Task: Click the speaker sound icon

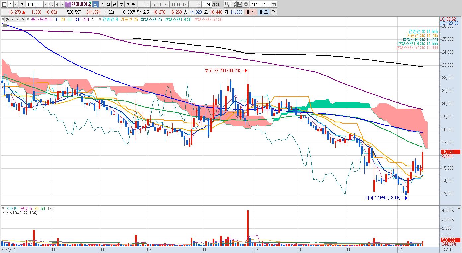Action: coord(58,4)
